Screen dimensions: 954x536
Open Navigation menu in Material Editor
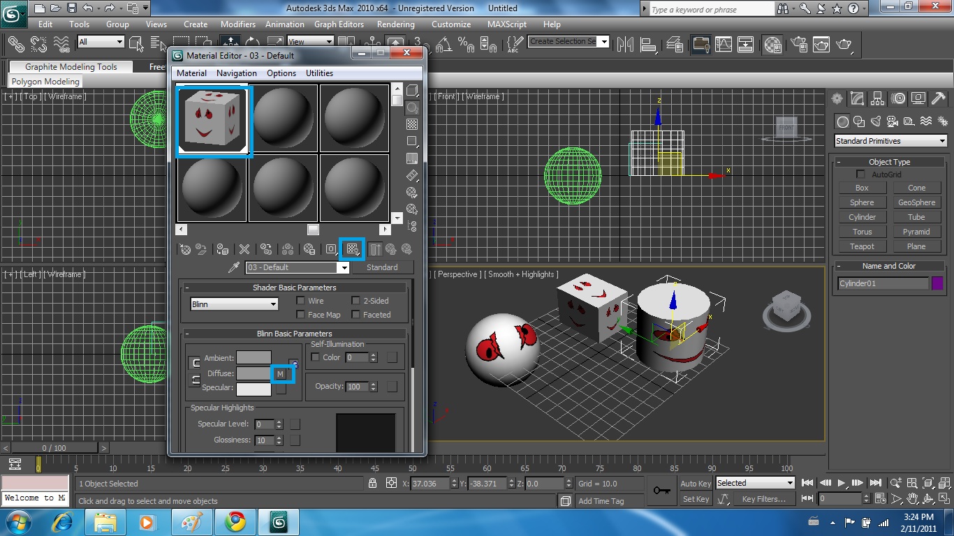tap(237, 73)
